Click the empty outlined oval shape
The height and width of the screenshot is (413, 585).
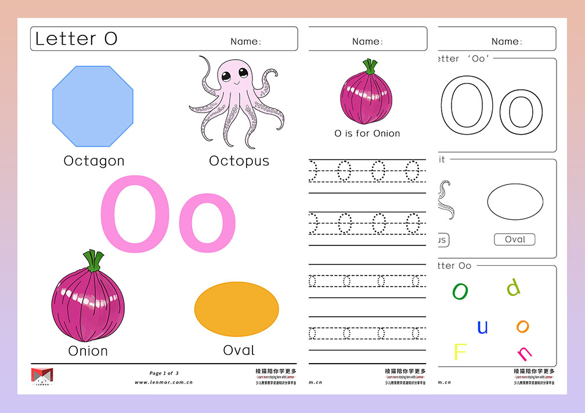point(515,202)
